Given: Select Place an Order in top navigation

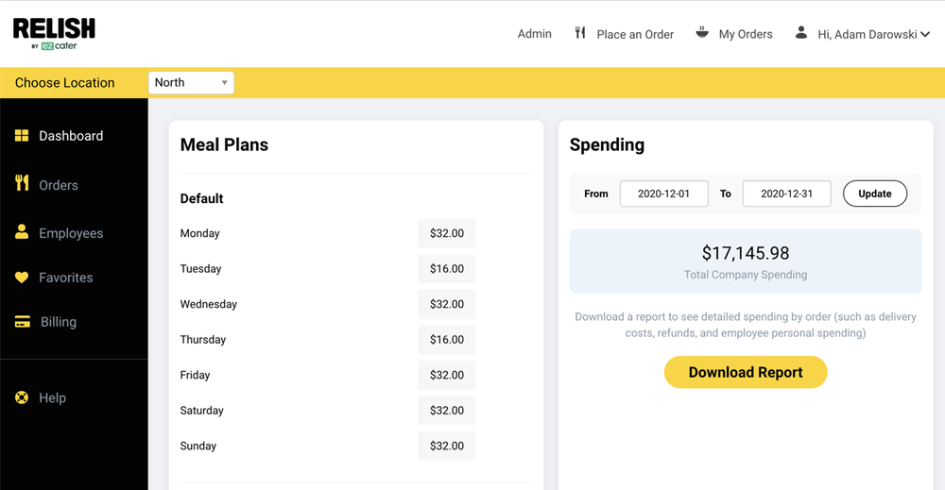Looking at the screenshot, I should (x=635, y=34).
